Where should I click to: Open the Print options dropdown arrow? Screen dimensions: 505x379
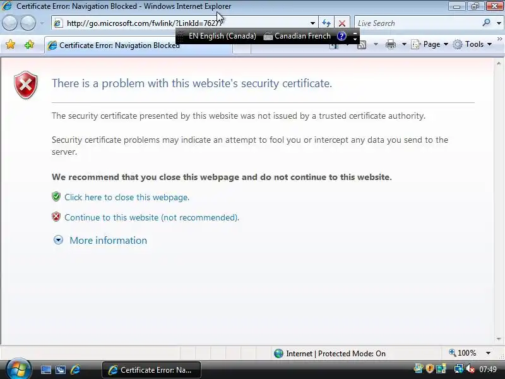[x=404, y=44]
